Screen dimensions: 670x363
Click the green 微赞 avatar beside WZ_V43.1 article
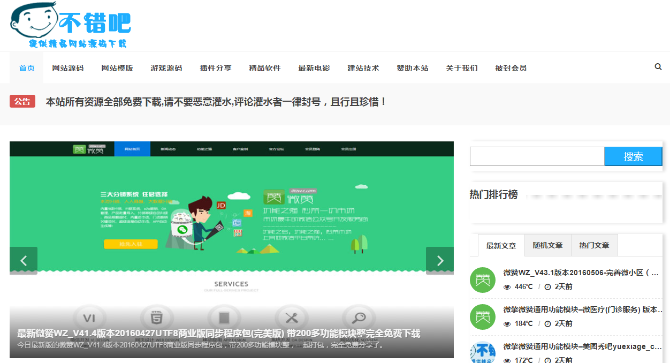482,279
